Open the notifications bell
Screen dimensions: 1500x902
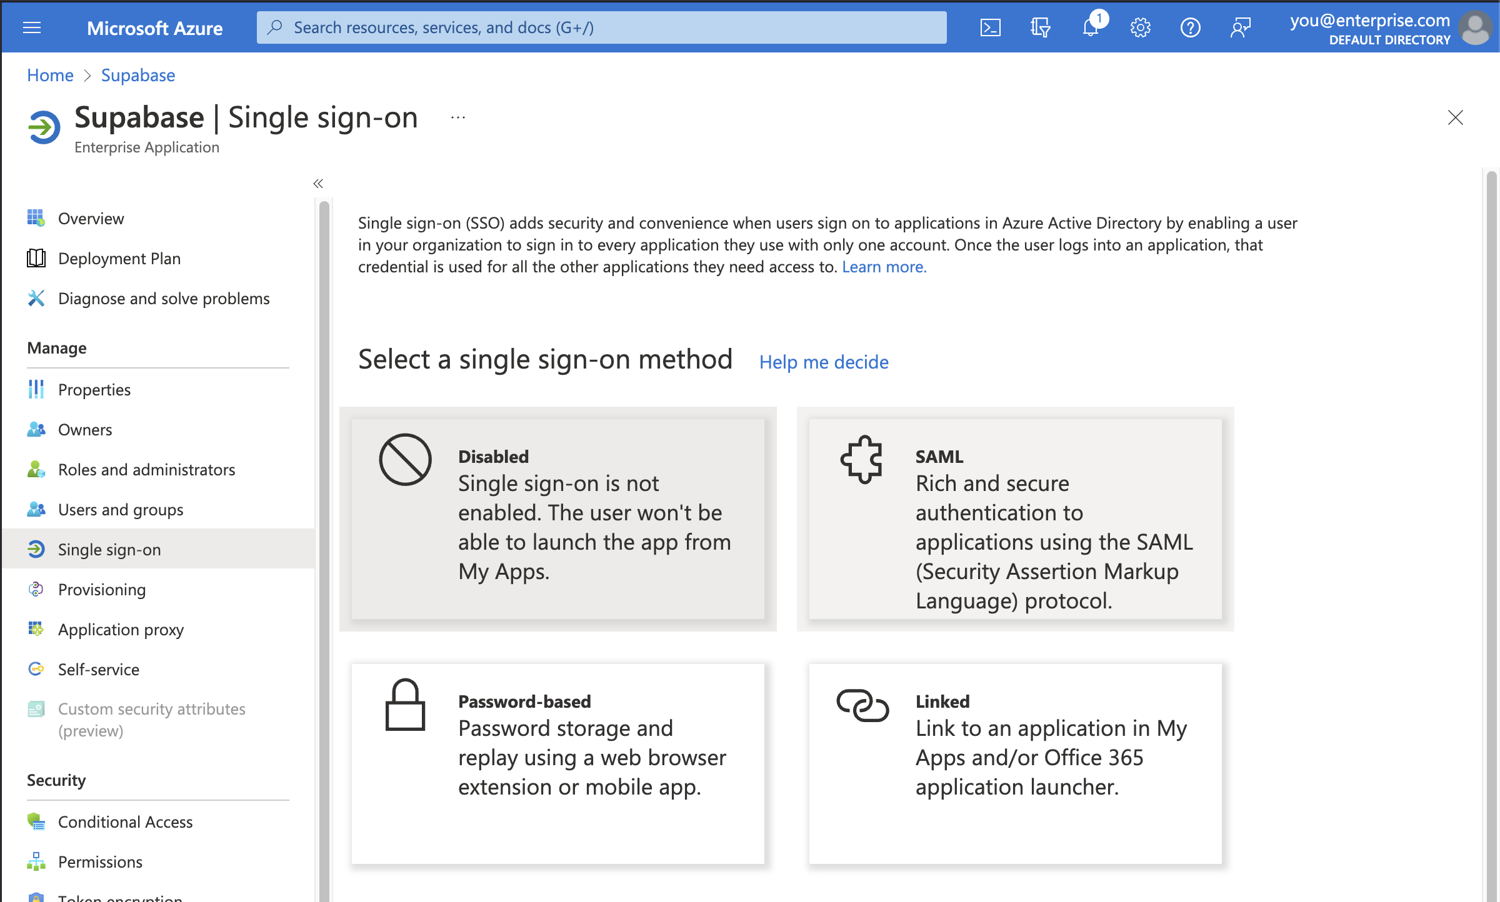tap(1090, 27)
